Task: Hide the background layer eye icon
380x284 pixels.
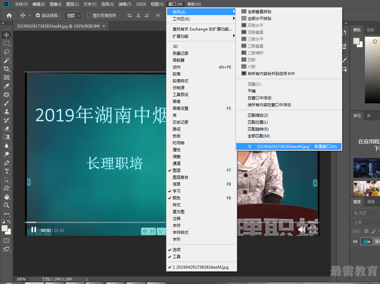Action: 355,241
